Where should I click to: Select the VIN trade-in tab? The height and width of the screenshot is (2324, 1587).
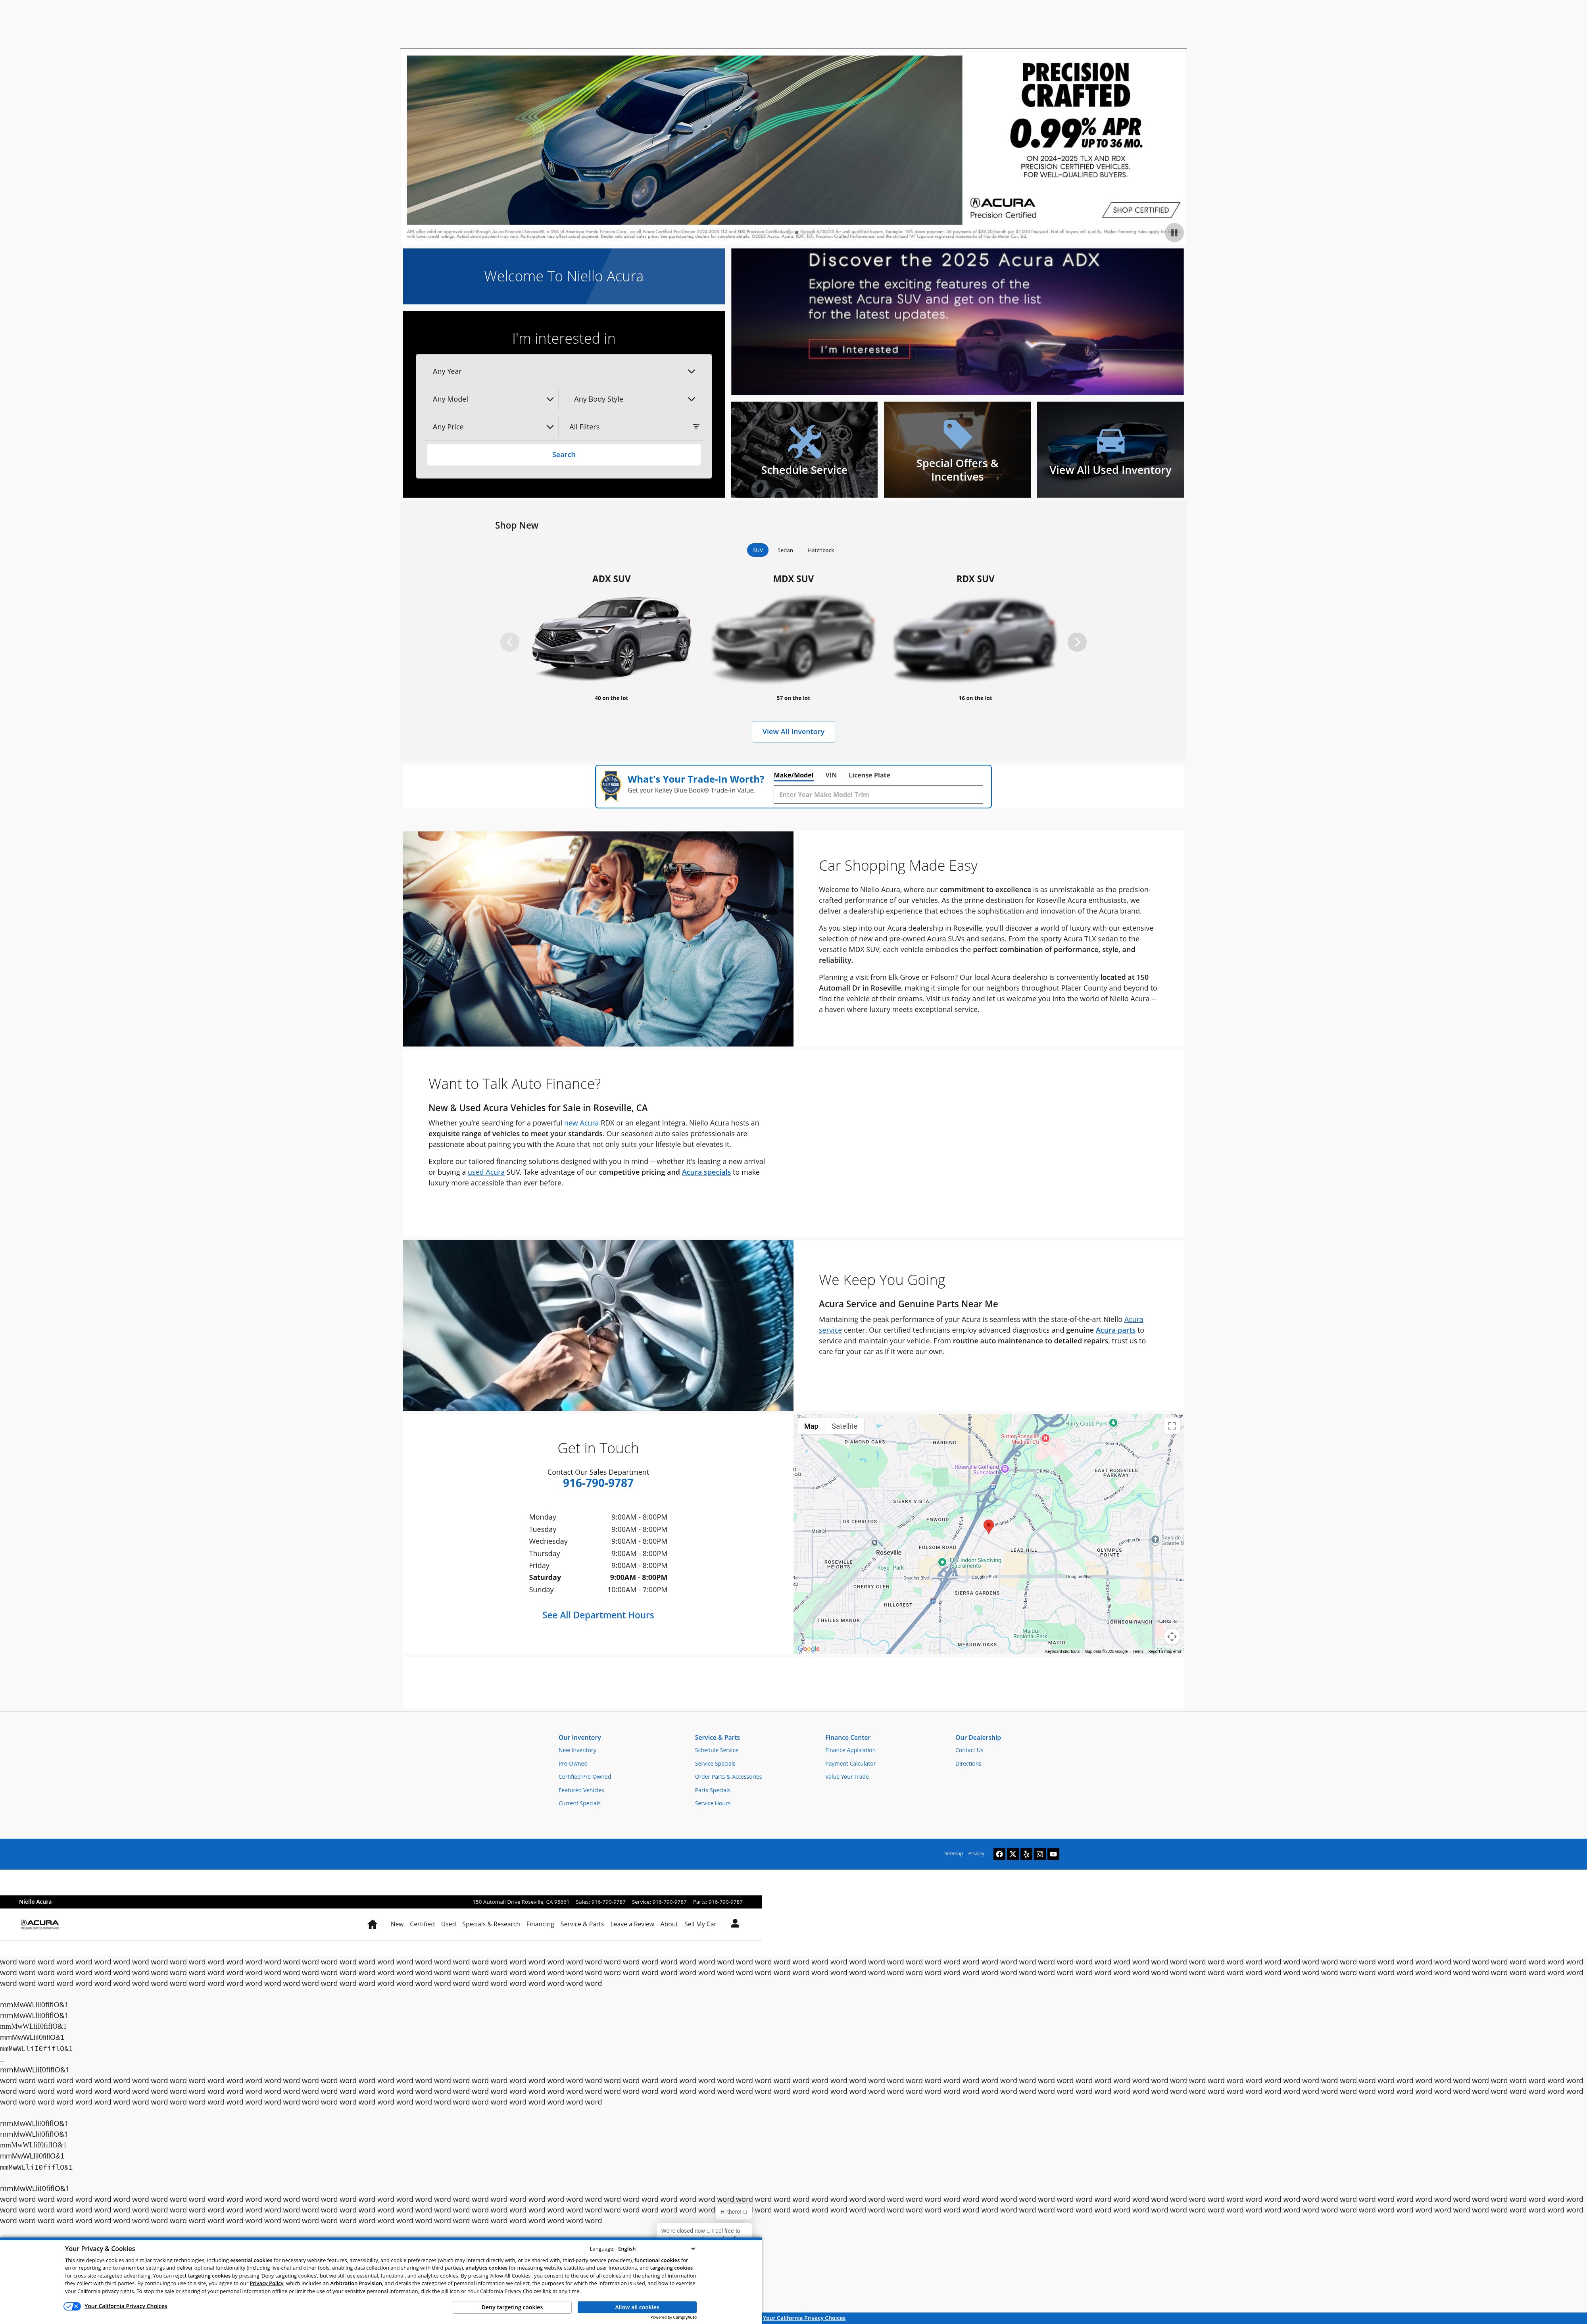point(831,775)
